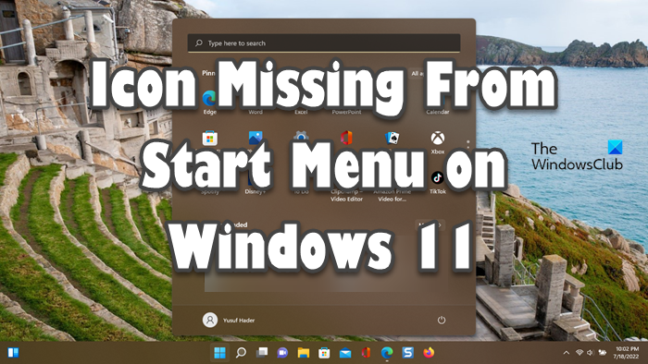Focus the Type here to search box
The height and width of the screenshot is (364, 648).
click(x=324, y=42)
